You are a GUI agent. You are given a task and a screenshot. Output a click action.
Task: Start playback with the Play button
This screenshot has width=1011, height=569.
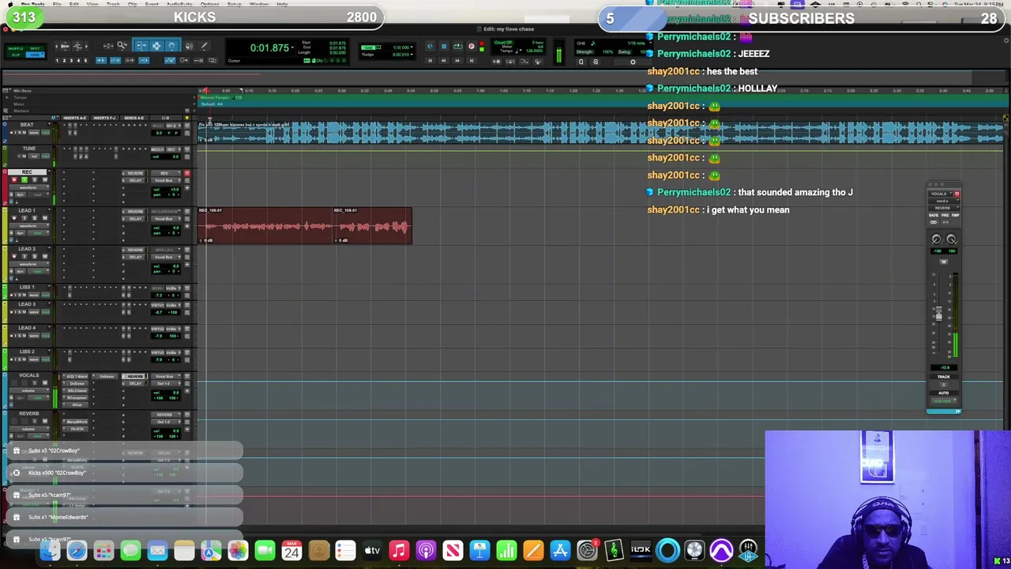[x=457, y=46]
